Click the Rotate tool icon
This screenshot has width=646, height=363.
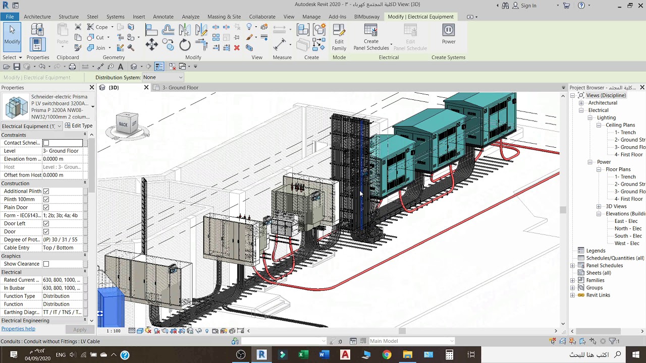(x=185, y=45)
